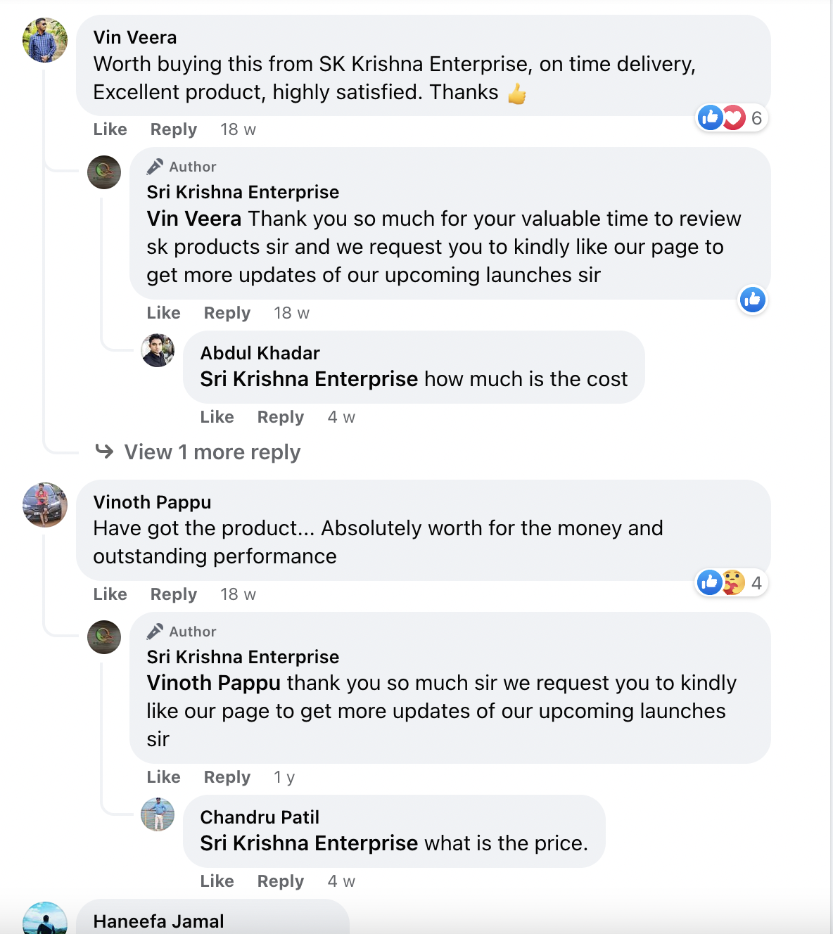This screenshot has height=934, width=833.
Task: Click the 1 y timestamp on Sri Krishna's reply
Action: click(x=284, y=778)
